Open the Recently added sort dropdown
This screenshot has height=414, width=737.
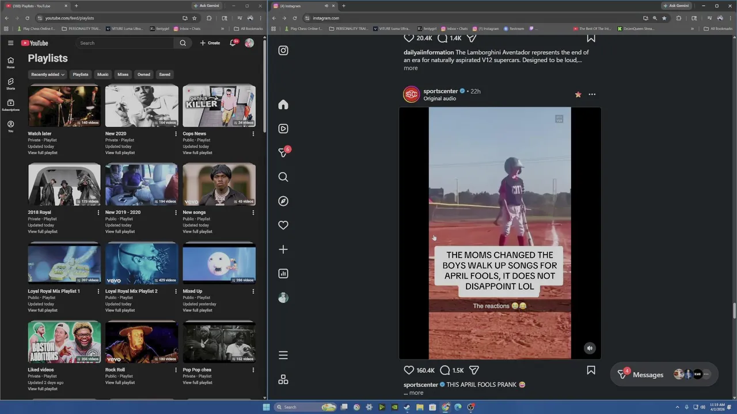coord(48,74)
